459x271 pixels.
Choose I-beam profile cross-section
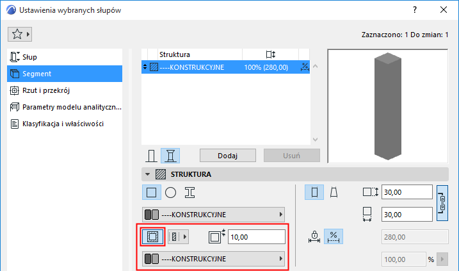coord(189,192)
